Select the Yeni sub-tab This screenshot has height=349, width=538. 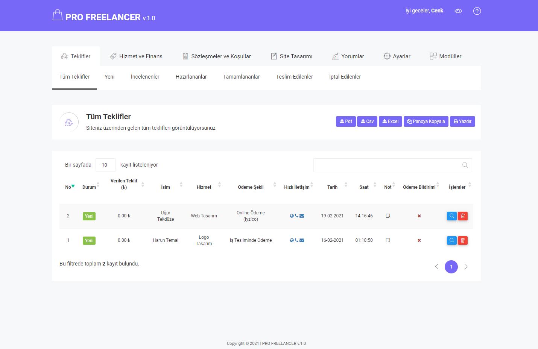[109, 77]
